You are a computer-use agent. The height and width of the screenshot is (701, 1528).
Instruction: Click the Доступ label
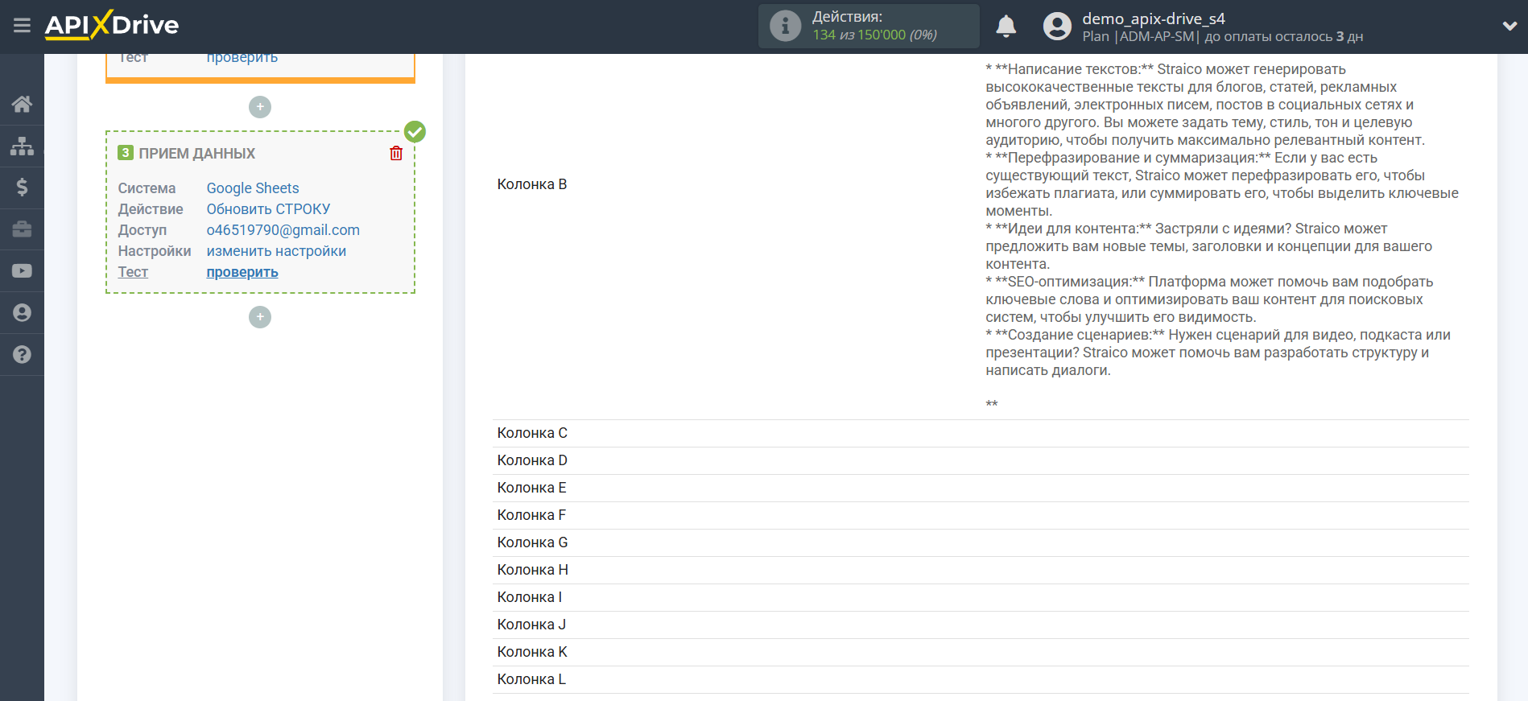click(142, 230)
